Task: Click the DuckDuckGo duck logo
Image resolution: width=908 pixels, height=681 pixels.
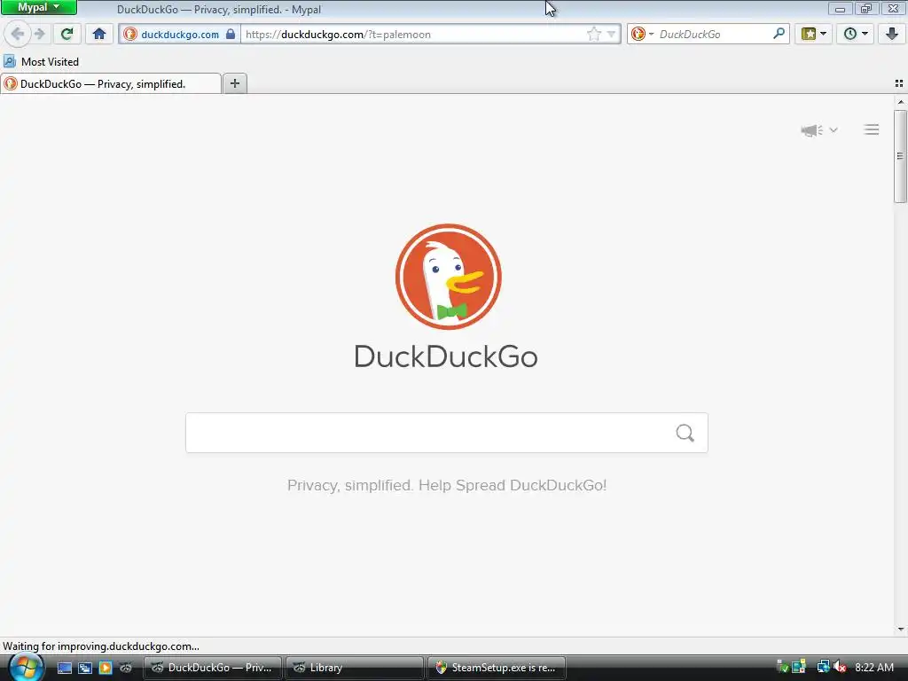Action: point(448,277)
